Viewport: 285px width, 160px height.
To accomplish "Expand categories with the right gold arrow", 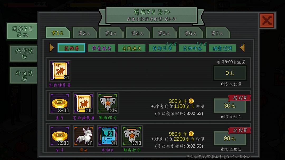I will 243,48.
